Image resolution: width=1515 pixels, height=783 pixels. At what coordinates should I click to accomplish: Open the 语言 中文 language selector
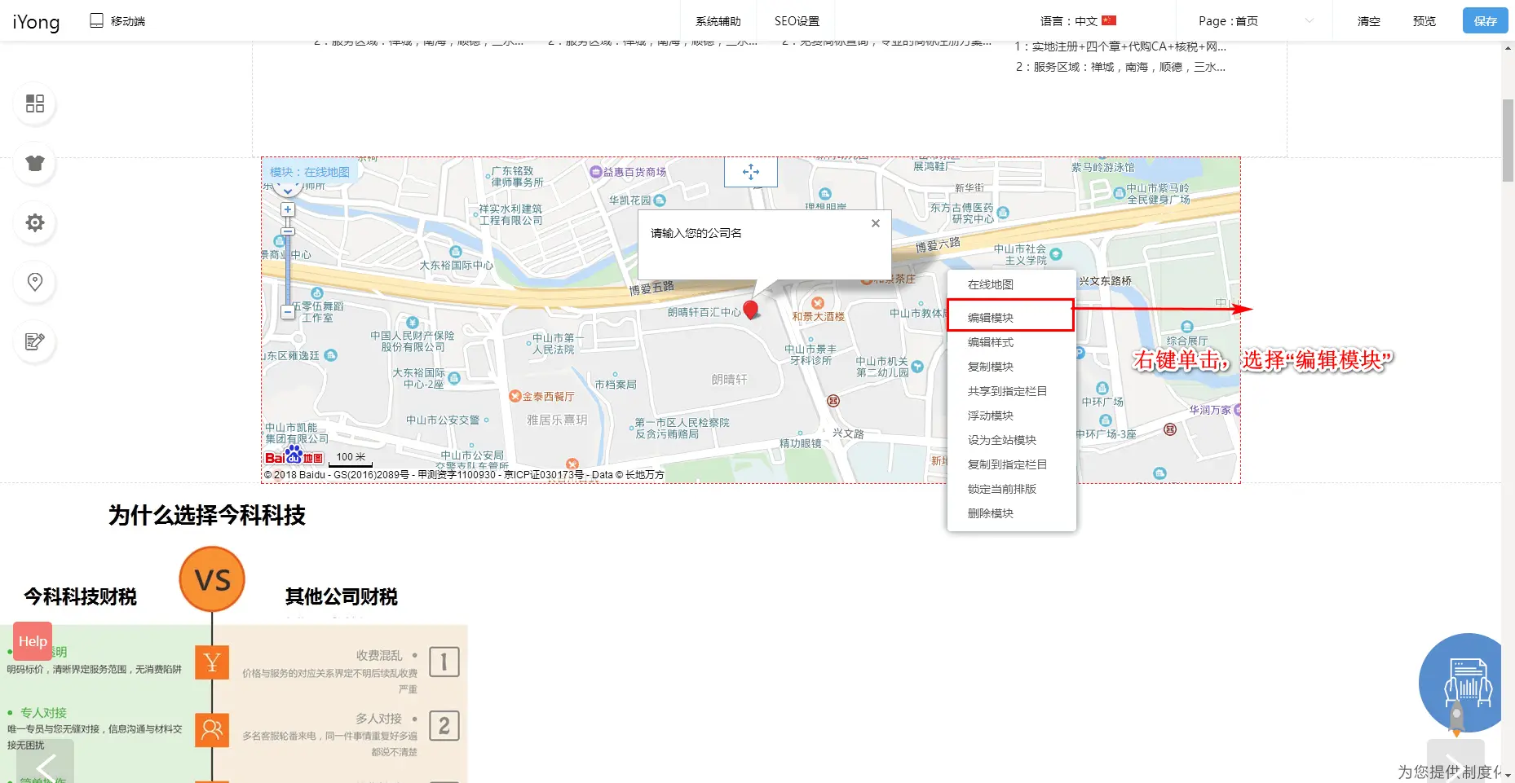pyautogui.click(x=1078, y=21)
